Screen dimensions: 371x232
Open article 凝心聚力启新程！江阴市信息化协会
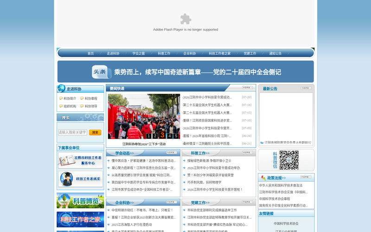point(144,168)
